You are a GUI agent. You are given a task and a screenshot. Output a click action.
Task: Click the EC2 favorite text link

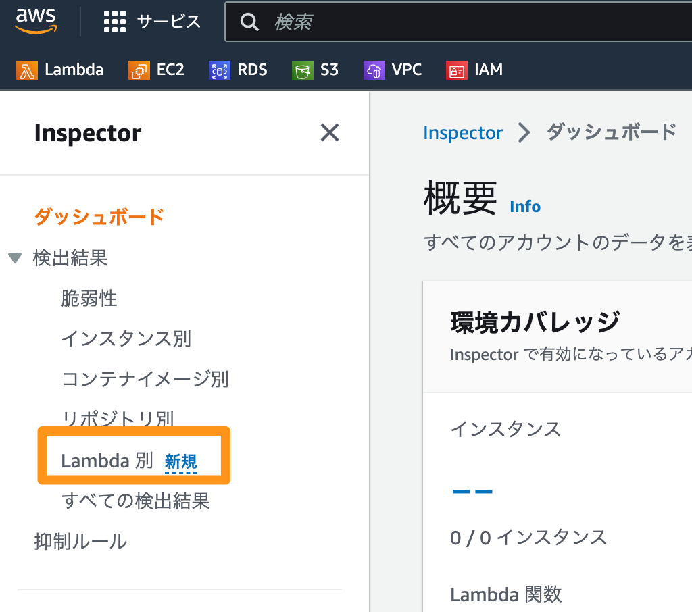[x=170, y=70]
